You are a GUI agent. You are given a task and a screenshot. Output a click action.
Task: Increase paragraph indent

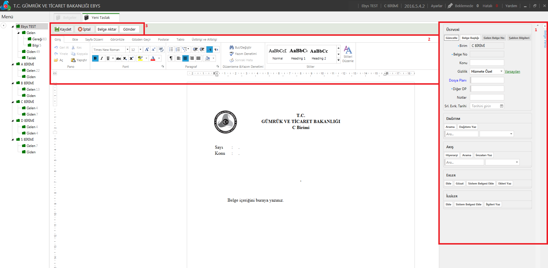(202, 49)
